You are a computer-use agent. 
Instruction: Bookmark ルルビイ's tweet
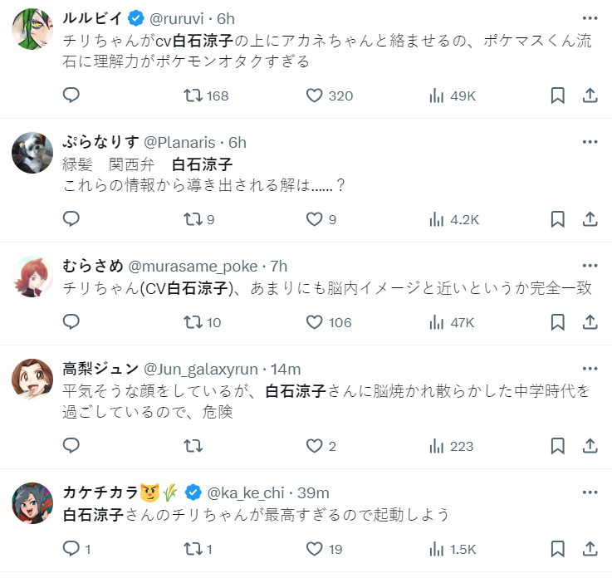(558, 96)
